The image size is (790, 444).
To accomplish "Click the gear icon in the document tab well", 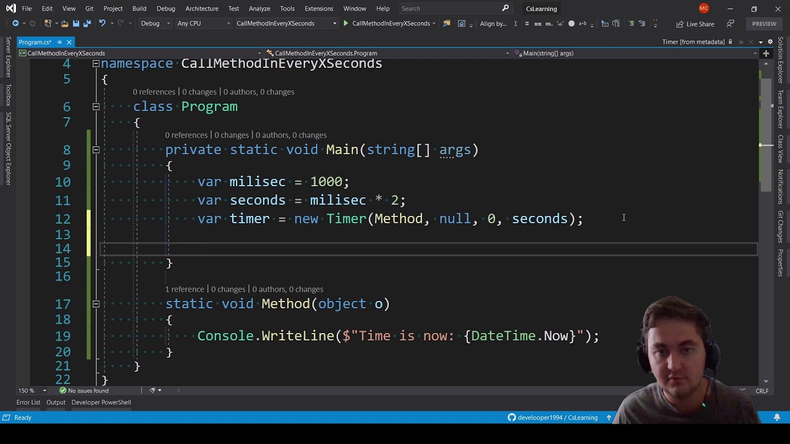I will point(770,42).
